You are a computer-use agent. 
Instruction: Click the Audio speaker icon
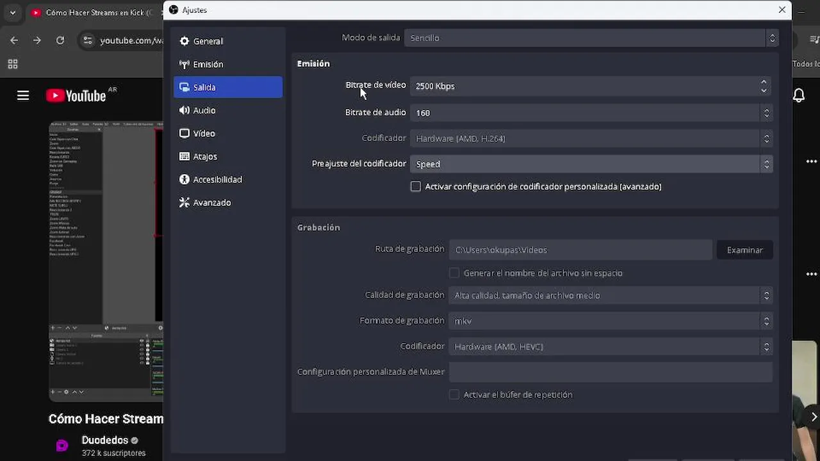coord(184,110)
